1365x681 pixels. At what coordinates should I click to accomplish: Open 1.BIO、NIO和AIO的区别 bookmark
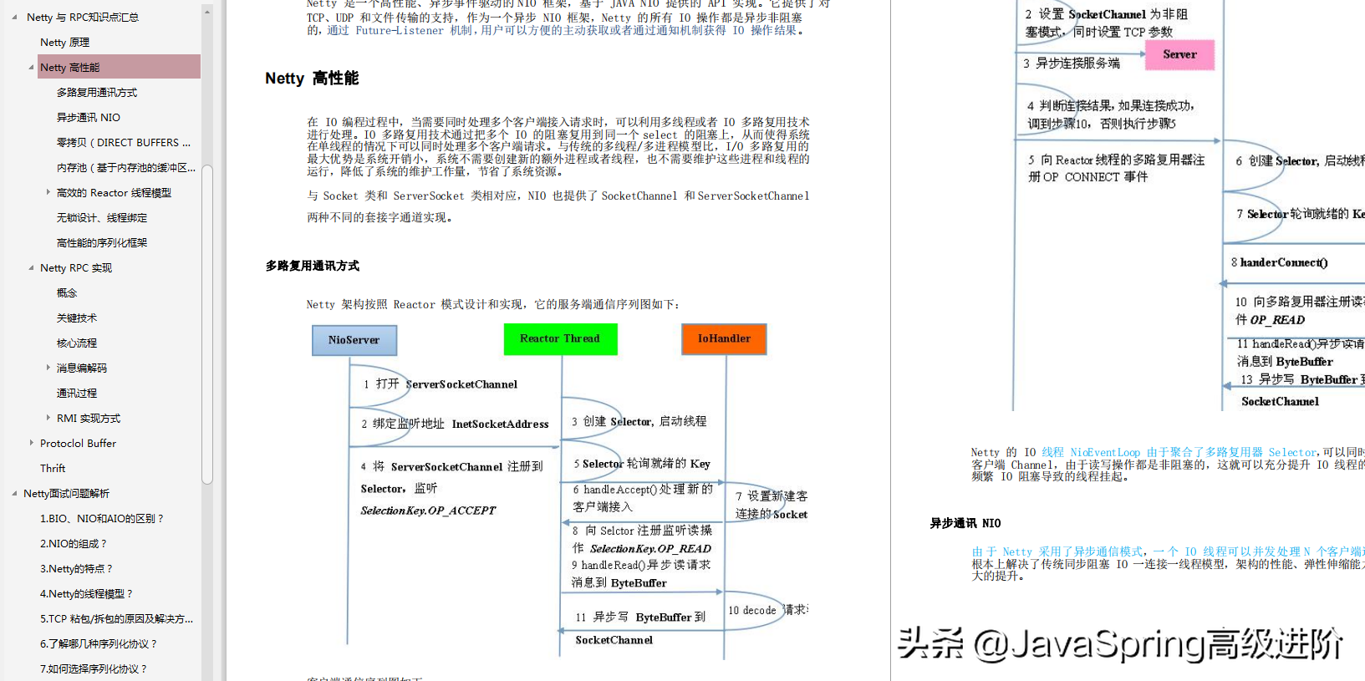[101, 518]
